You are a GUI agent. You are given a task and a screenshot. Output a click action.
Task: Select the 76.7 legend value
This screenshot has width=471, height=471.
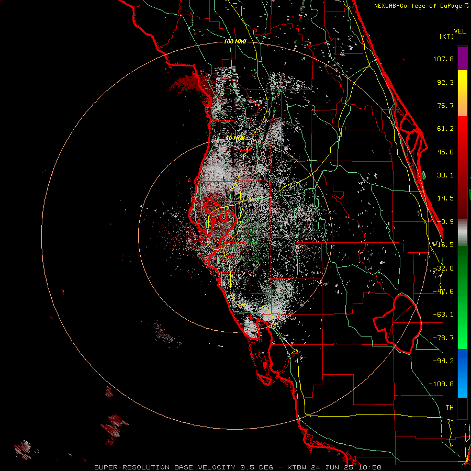[x=445, y=105]
